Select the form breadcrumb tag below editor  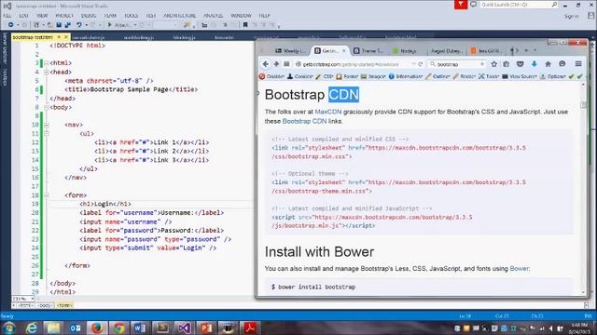pyautogui.click(x=64, y=305)
